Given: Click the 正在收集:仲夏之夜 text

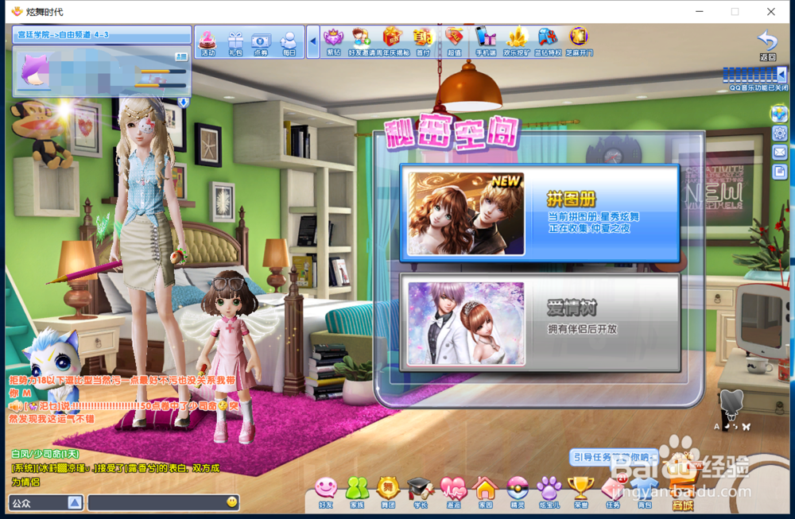Looking at the screenshot, I should click(589, 228).
